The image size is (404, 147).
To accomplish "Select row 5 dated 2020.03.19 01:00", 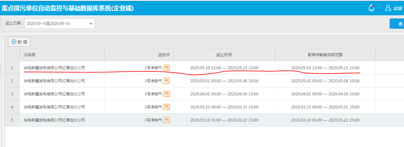I will (204, 120).
